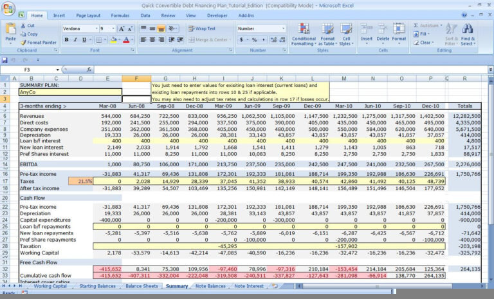Open Format as Table gallery

(x=327, y=34)
